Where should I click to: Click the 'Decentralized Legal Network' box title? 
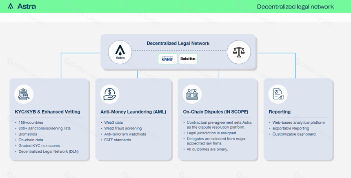[178, 43]
